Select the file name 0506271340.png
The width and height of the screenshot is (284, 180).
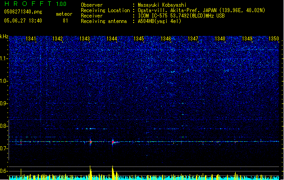(23, 12)
